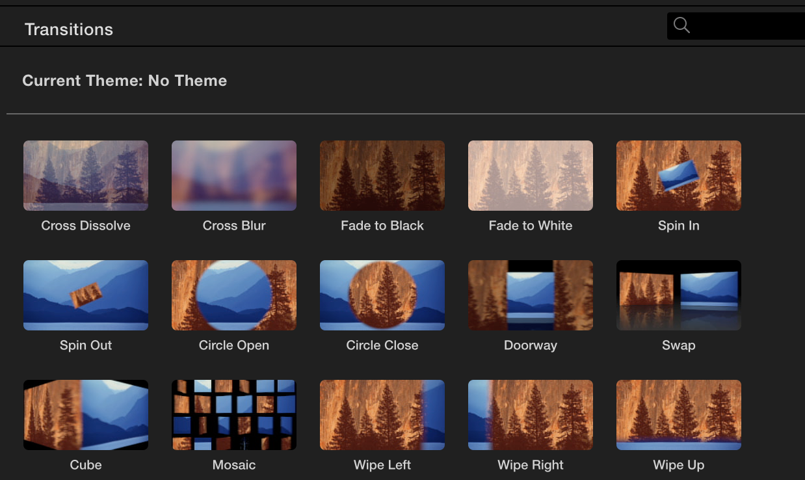Focus the transitions search field
The image size is (805, 480).
click(x=748, y=26)
